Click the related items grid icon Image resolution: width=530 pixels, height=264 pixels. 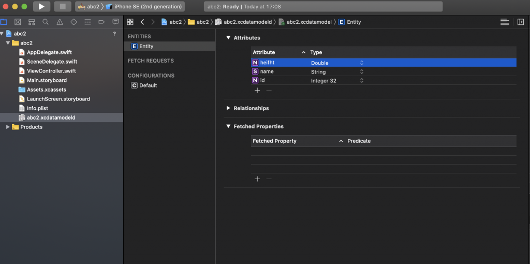(130, 22)
